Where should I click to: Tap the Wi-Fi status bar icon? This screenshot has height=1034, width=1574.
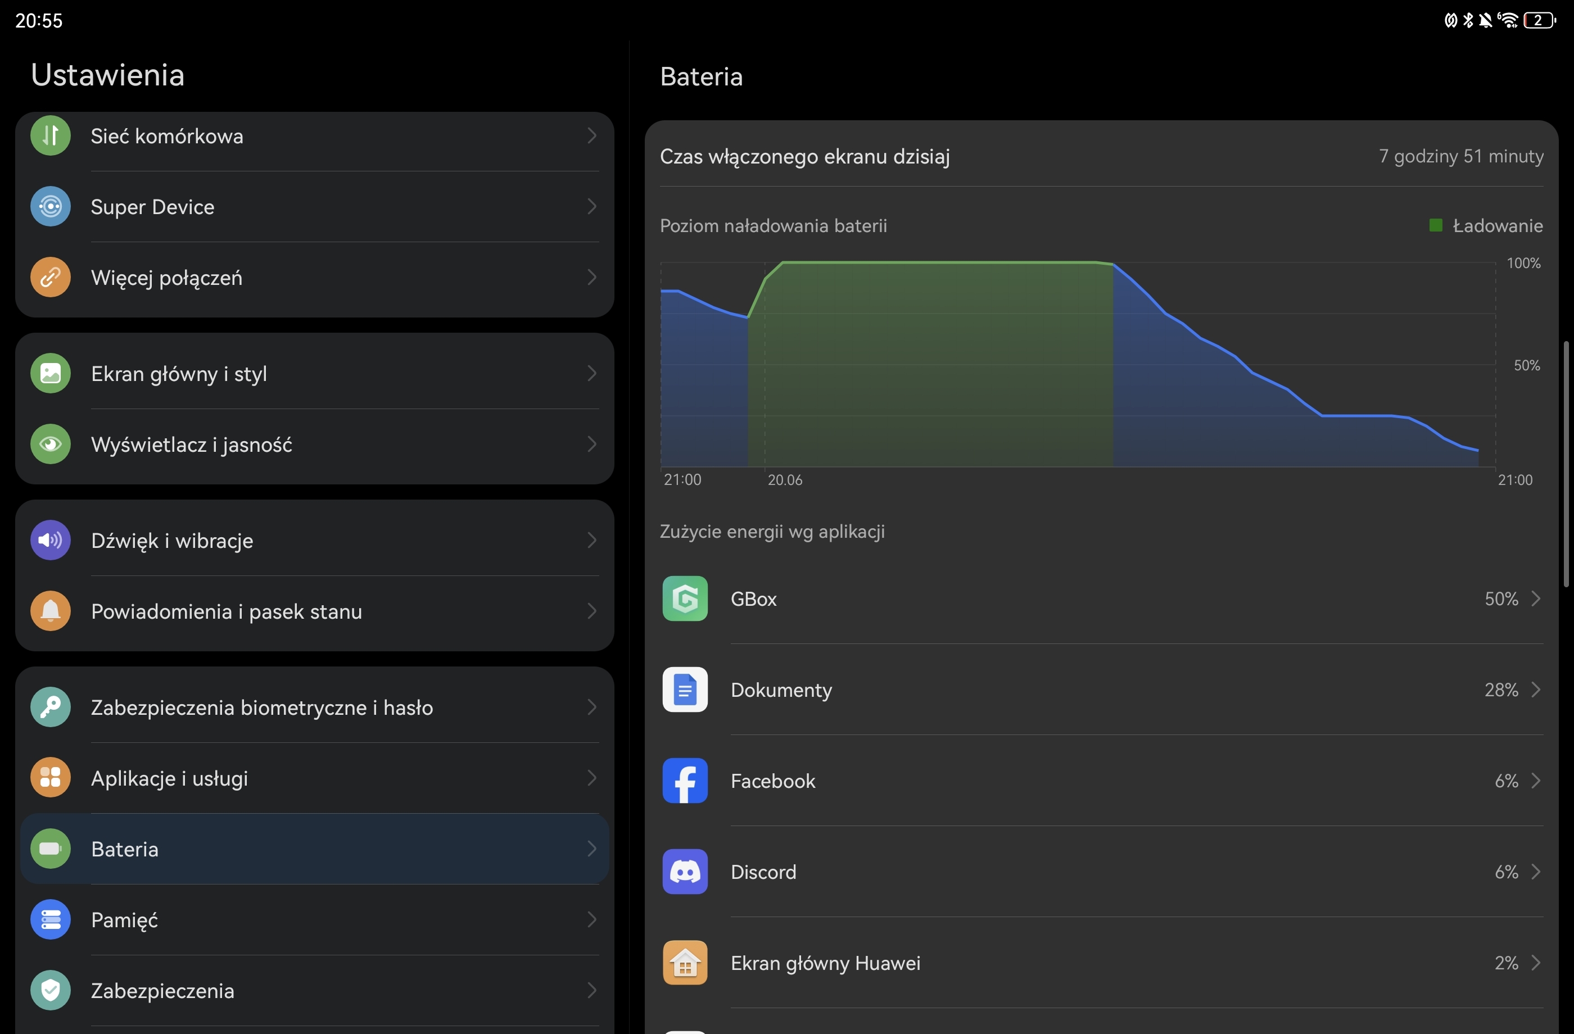(1509, 20)
